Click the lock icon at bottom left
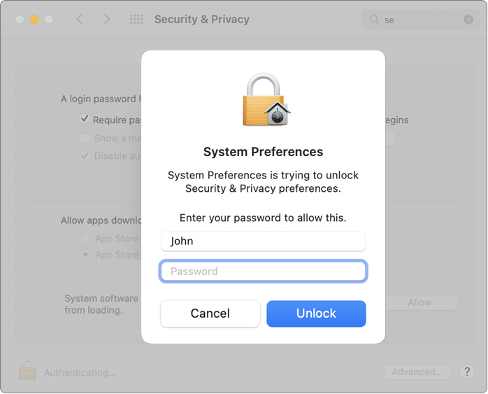The image size is (488, 394). (x=27, y=371)
